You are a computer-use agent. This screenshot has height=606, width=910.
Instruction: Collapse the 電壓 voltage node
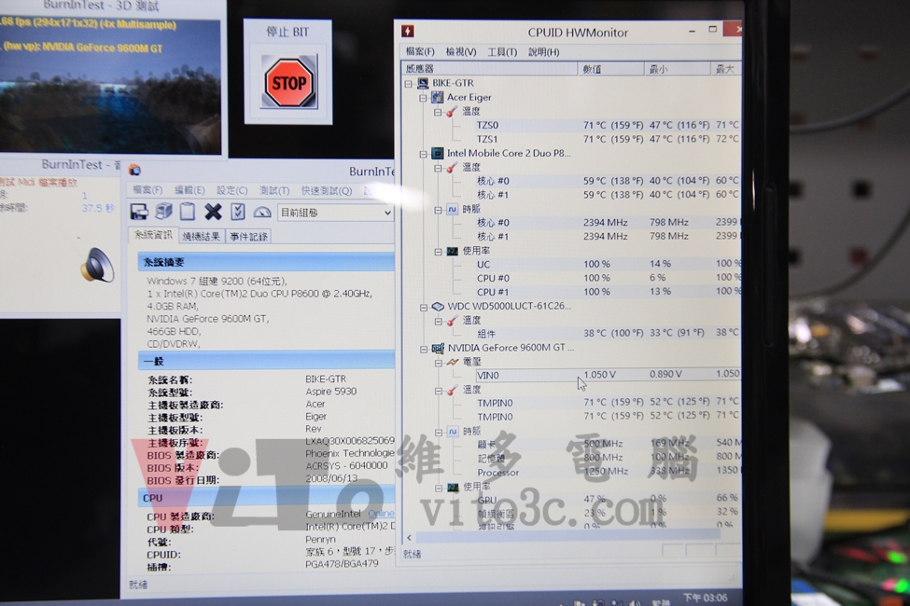pyautogui.click(x=439, y=363)
